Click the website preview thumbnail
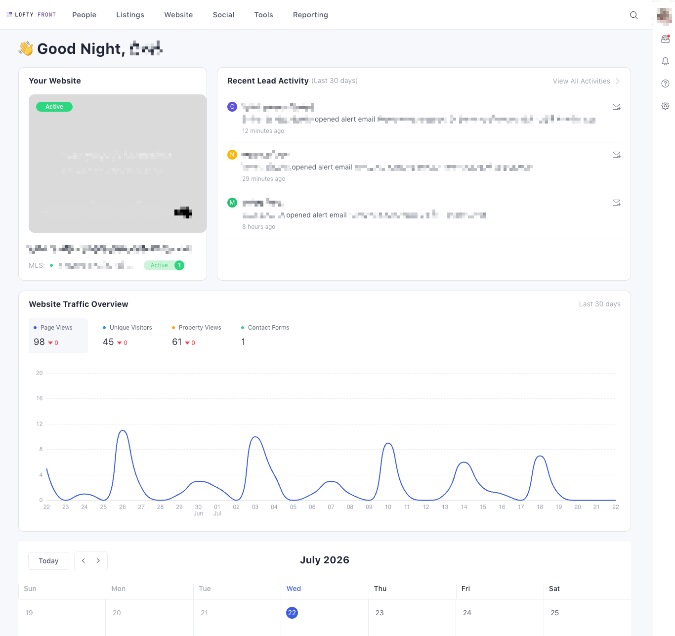This screenshot has height=636, width=675. 118,164
